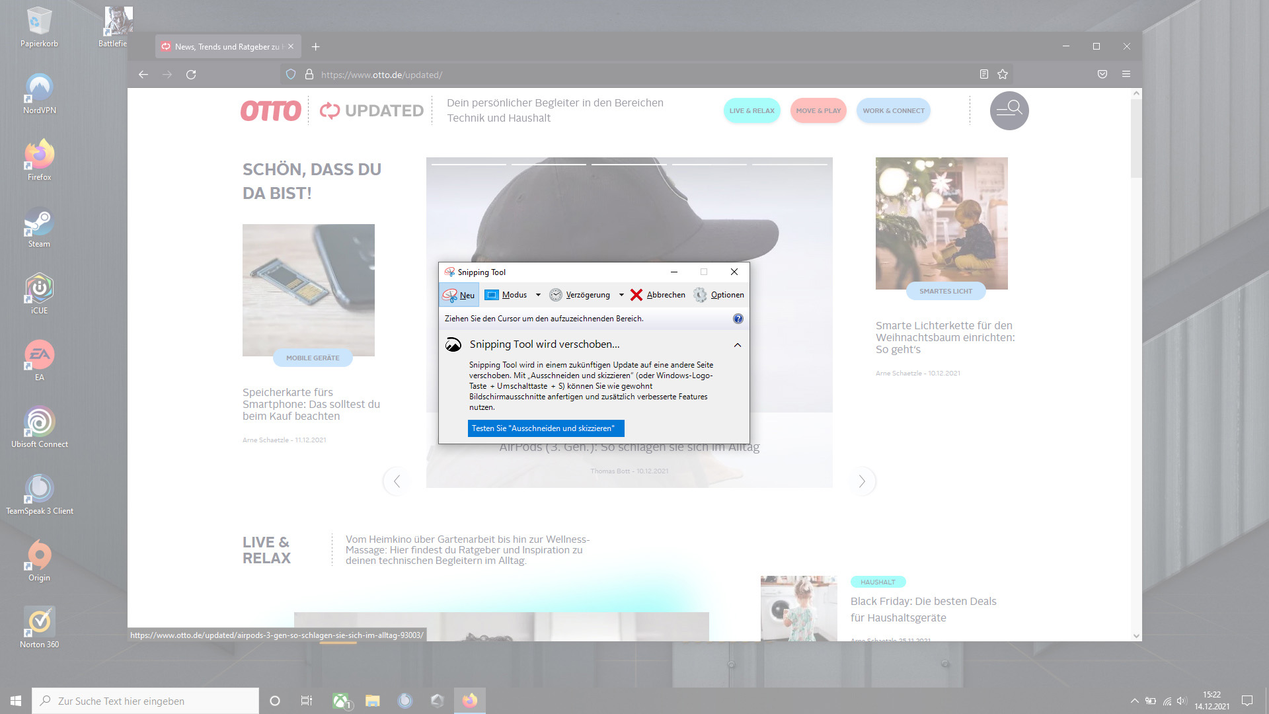1269x714 pixels.
Task: Open the Xbox app in the taskbar
Action: click(x=340, y=700)
